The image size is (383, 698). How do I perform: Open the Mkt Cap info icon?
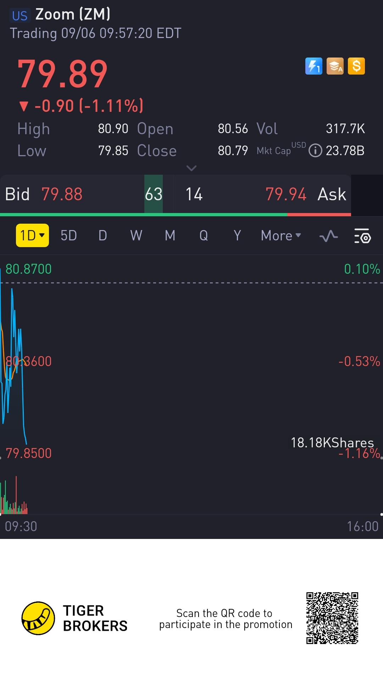315,151
